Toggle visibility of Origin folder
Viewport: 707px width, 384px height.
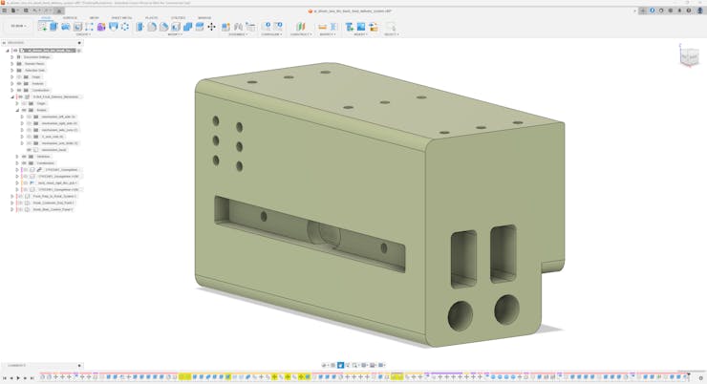point(19,76)
